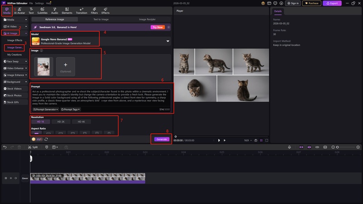
Task: Click the fullscreen icon in the player
Action: point(267,141)
